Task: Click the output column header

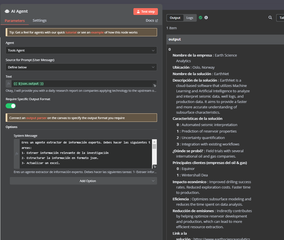Action: click(225, 39)
